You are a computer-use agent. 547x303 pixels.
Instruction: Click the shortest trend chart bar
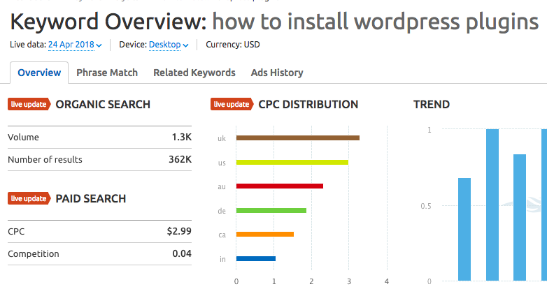click(464, 230)
